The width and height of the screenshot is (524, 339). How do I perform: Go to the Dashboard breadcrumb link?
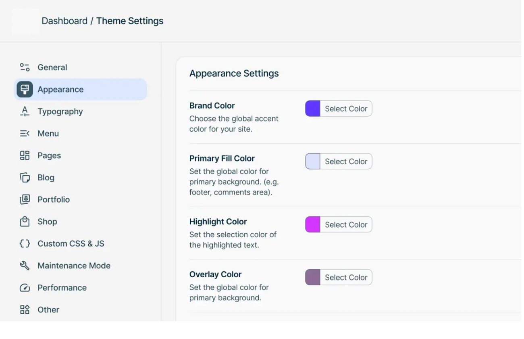click(64, 21)
